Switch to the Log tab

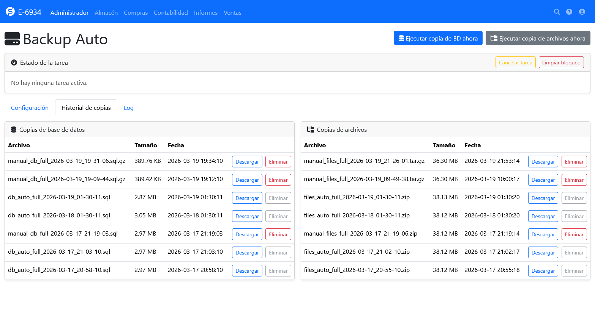point(128,108)
